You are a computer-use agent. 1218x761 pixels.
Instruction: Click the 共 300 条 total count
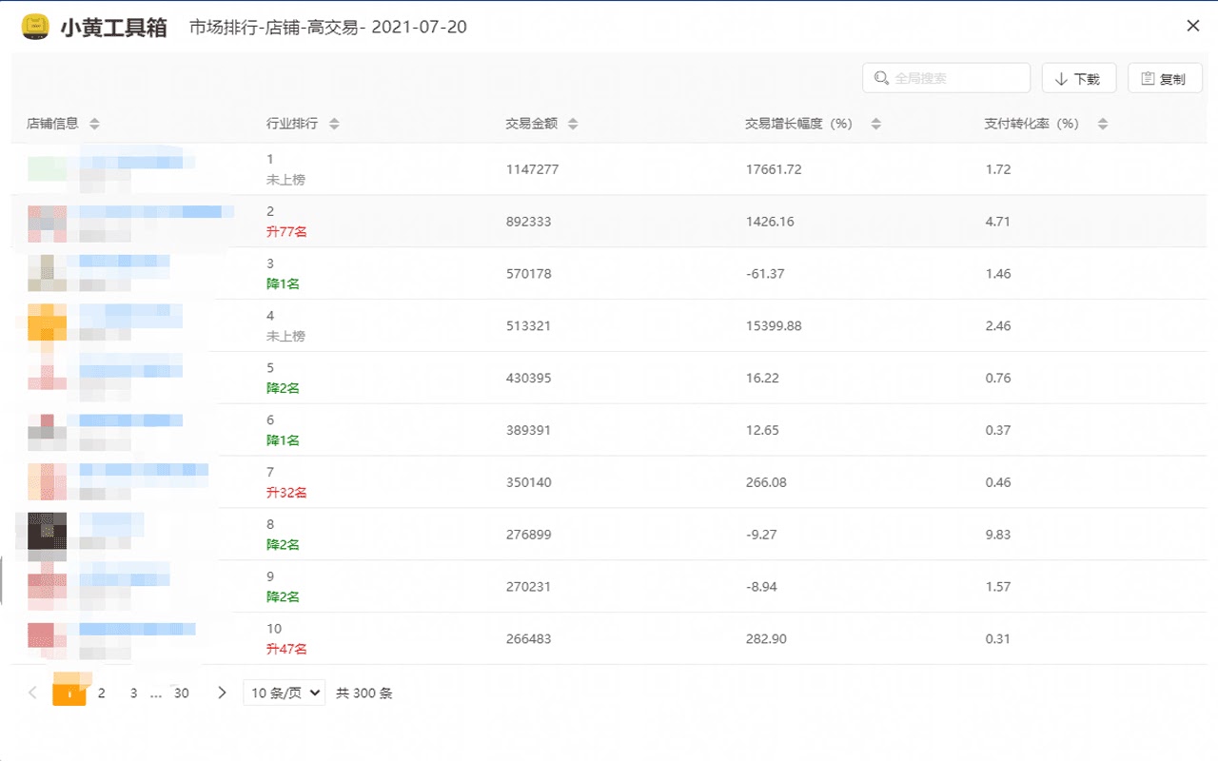point(364,693)
